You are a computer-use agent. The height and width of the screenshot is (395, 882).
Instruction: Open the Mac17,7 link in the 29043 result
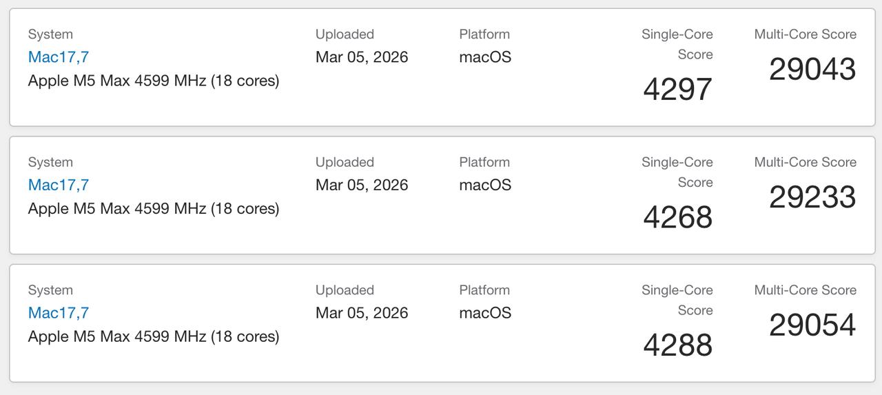[59, 57]
